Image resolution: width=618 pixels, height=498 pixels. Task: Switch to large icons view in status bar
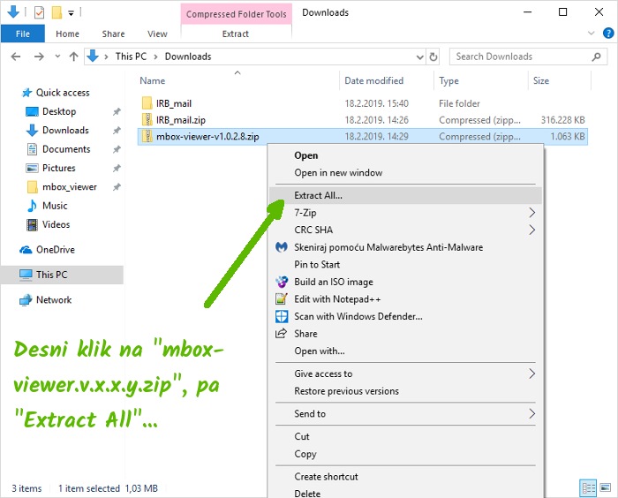(x=604, y=488)
